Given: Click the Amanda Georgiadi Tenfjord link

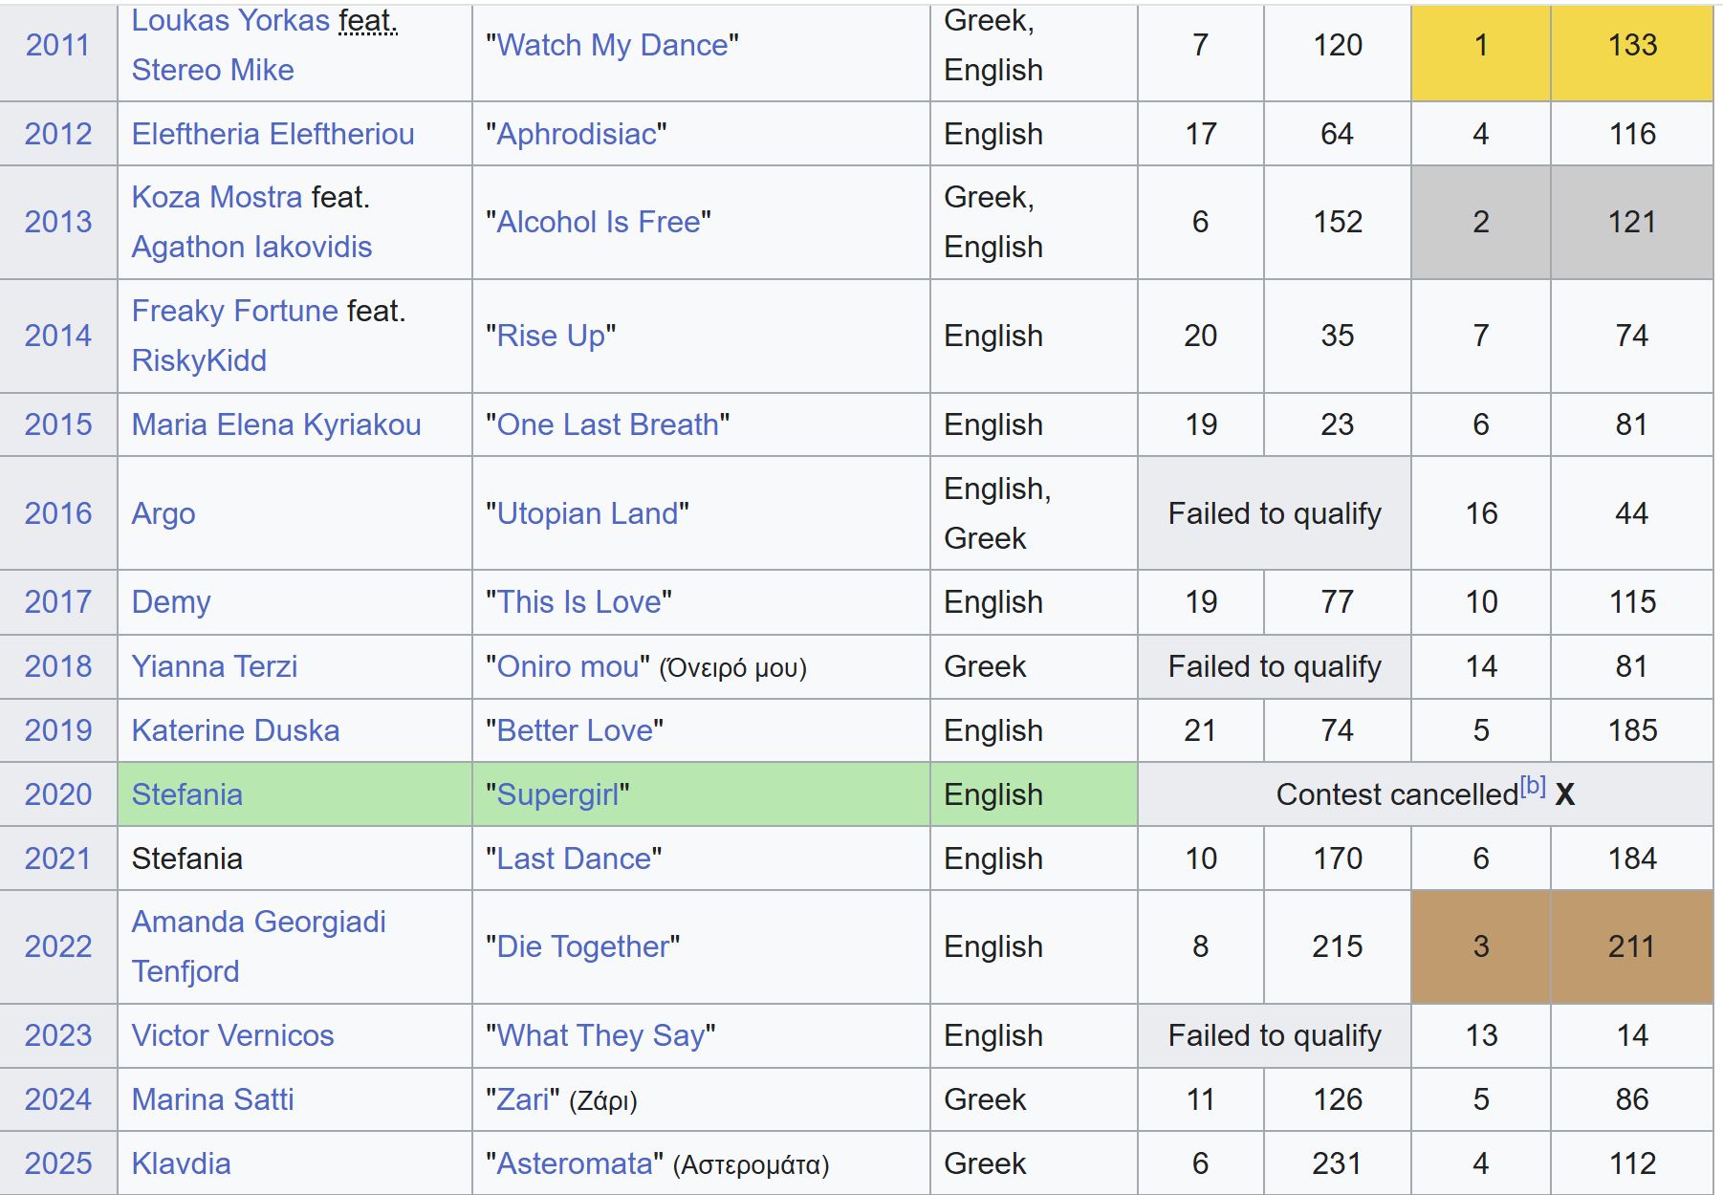Looking at the screenshot, I should pyautogui.click(x=258, y=922).
